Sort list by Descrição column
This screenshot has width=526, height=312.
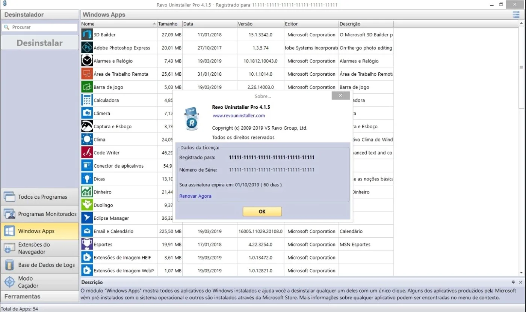coord(366,24)
